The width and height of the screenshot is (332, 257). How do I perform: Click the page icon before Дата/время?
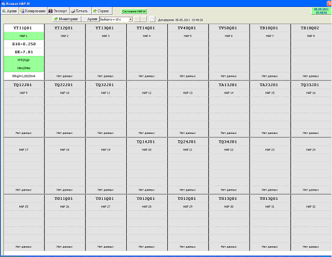(x=152, y=19)
